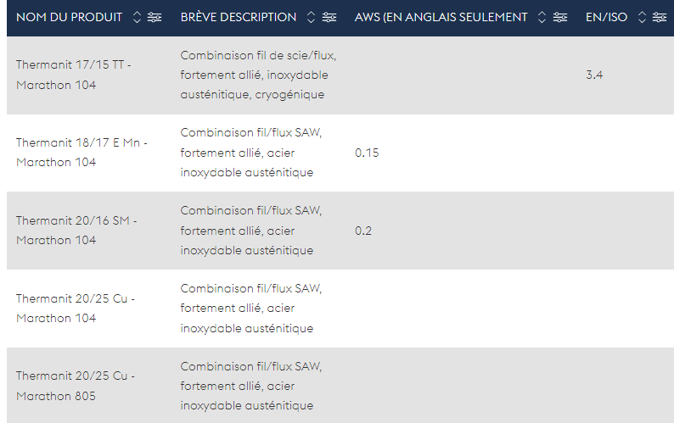Open Thermanit 17/15 TT - Marathon 104 product
This screenshot has width=674, height=423.
pyautogui.click(x=73, y=75)
